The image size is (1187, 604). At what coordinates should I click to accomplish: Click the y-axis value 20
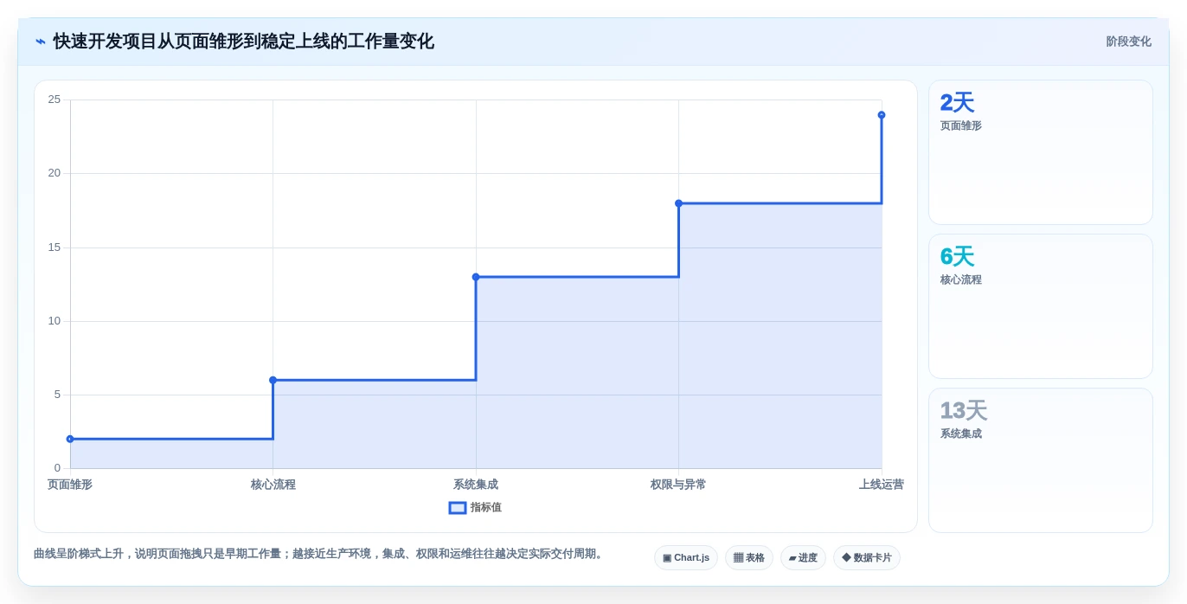click(x=55, y=173)
